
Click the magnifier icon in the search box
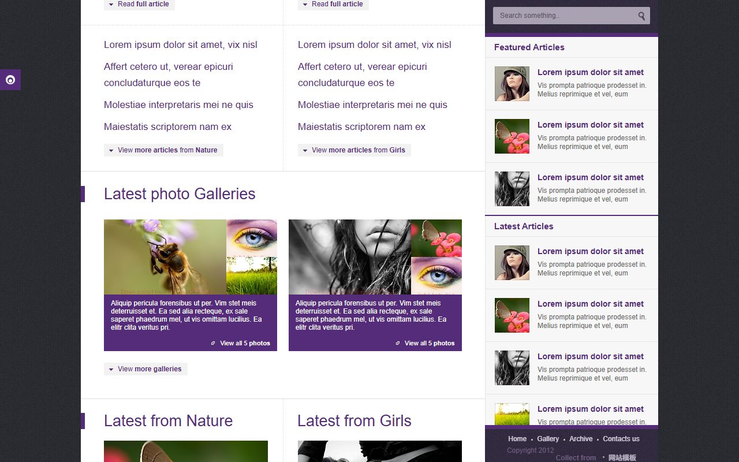point(641,16)
